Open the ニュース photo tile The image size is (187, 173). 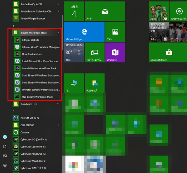pos(178,32)
